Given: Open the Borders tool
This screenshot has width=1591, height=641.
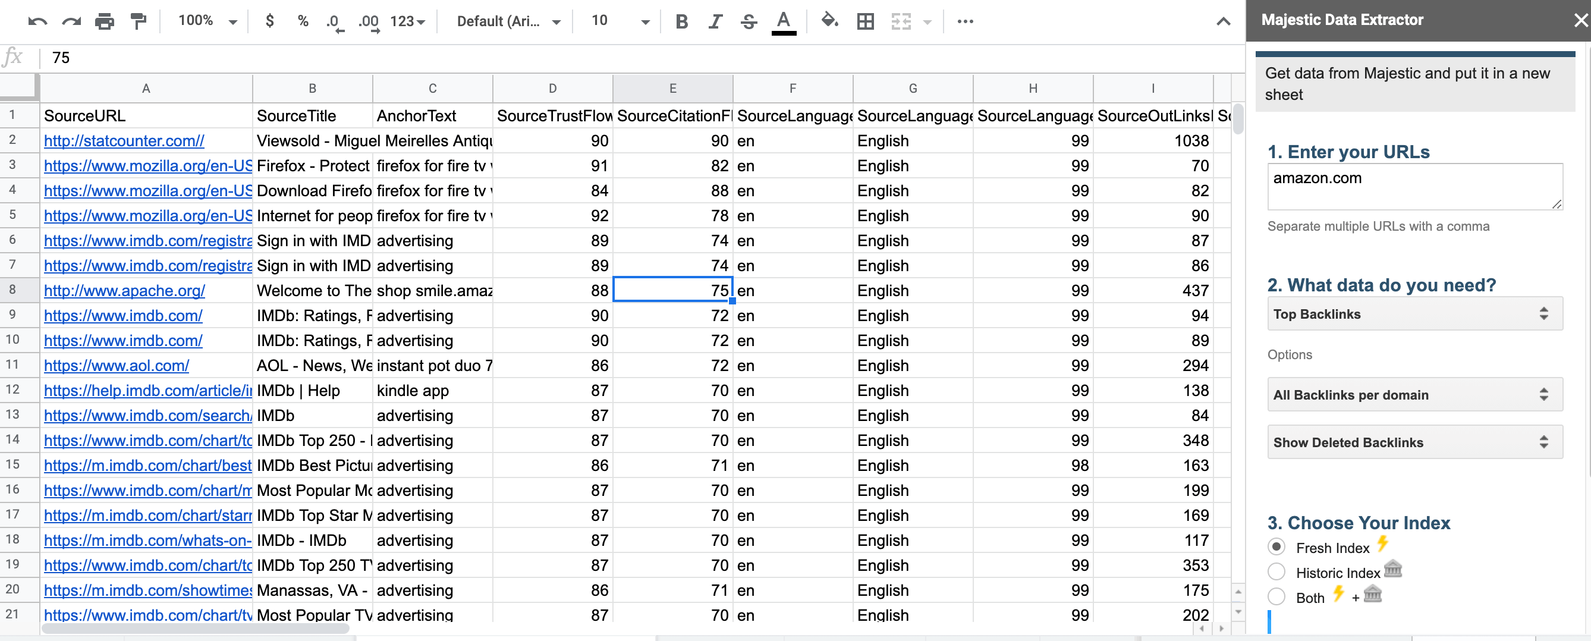Looking at the screenshot, I should pyautogui.click(x=865, y=21).
